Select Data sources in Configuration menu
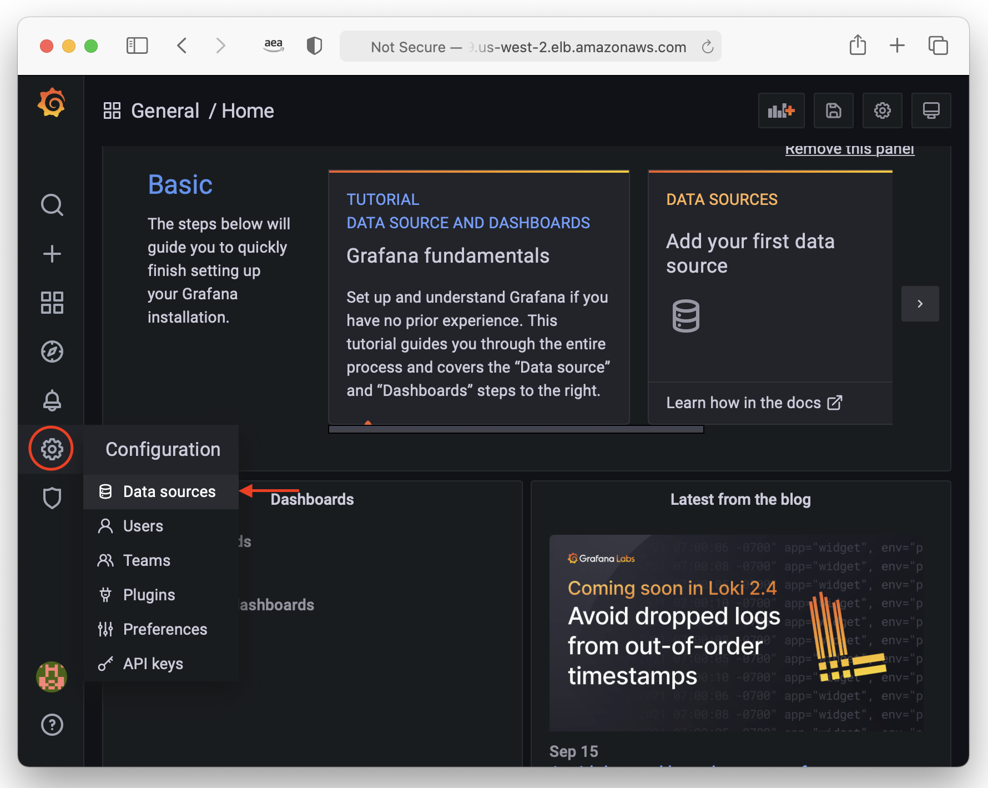 [161, 491]
